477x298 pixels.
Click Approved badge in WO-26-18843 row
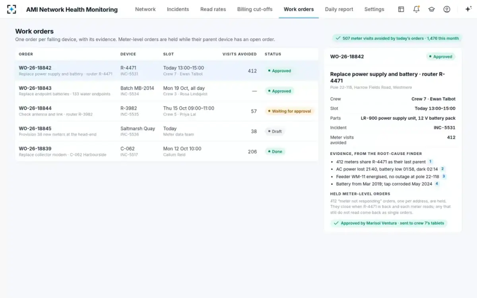point(279,91)
